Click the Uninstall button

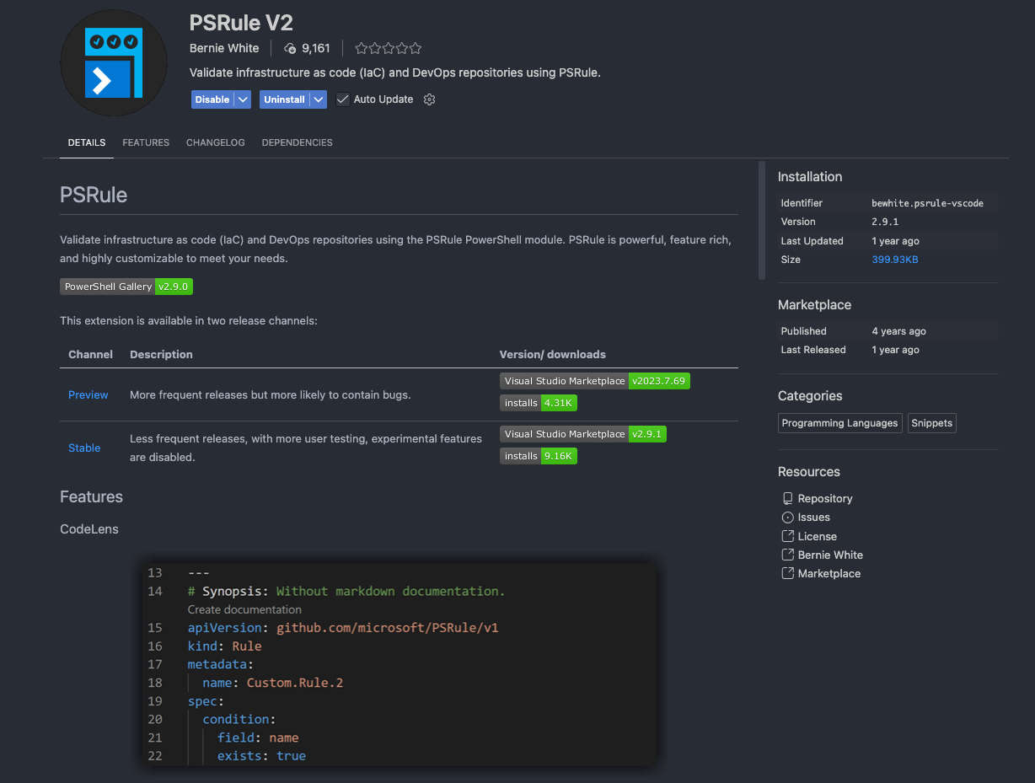[284, 99]
